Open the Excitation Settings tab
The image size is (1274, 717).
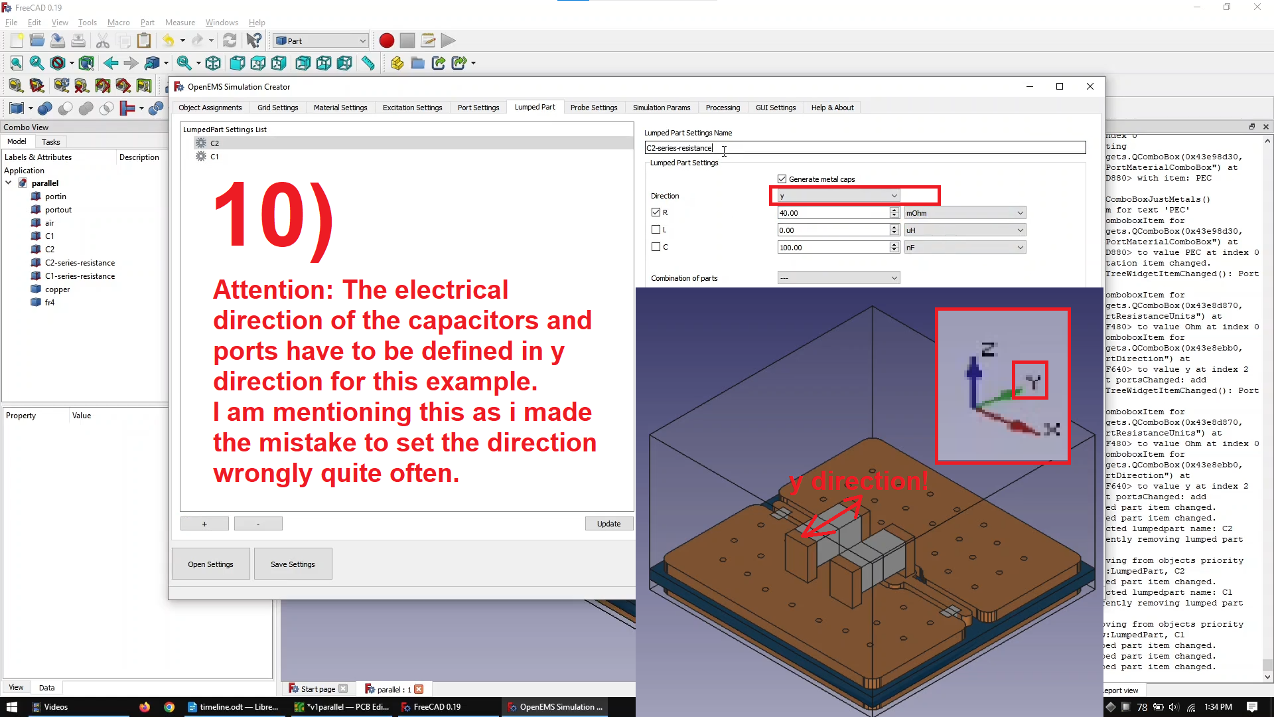pos(412,108)
